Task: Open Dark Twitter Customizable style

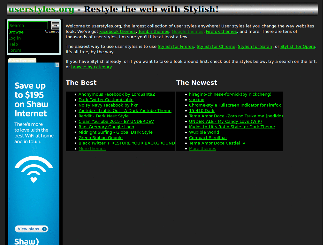Action: pyautogui.click(x=106, y=100)
